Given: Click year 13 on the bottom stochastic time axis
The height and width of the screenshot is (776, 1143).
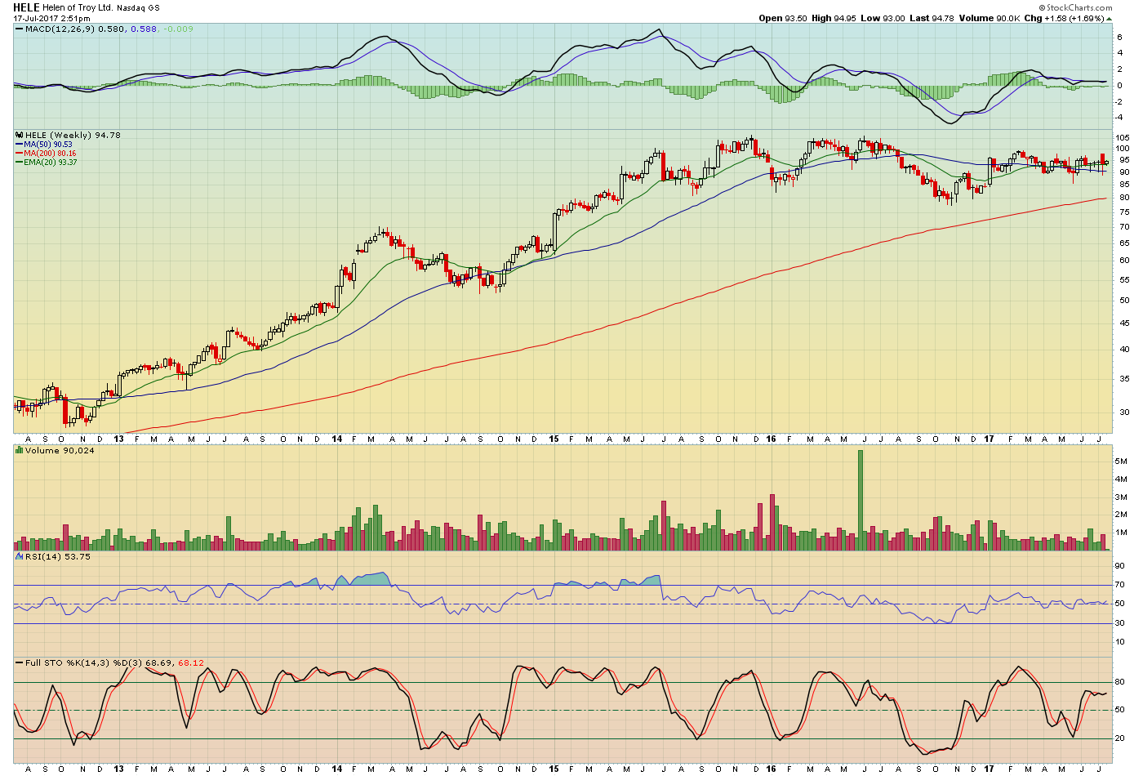Looking at the screenshot, I should pos(119,769).
